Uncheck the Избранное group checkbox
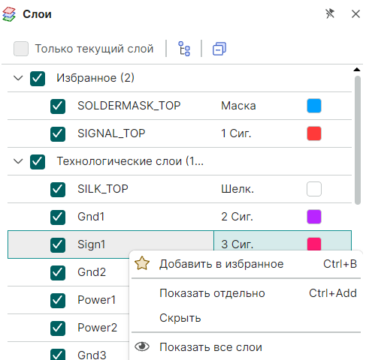The height and width of the screenshot is (360, 366). [38, 79]
